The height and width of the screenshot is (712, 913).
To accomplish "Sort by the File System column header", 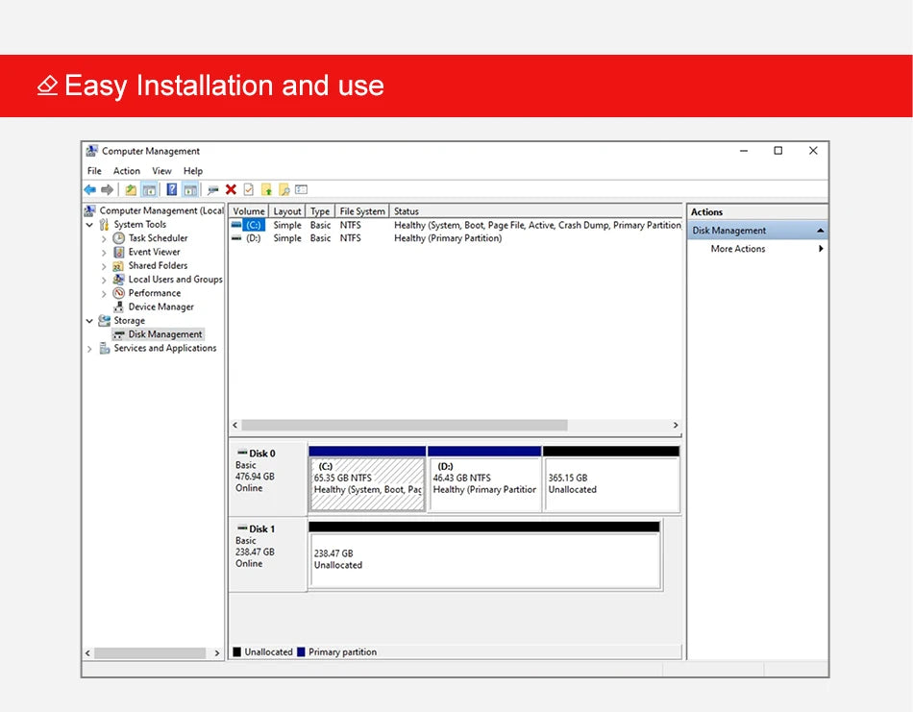I will pyautogui.click(x=362, y=211).
